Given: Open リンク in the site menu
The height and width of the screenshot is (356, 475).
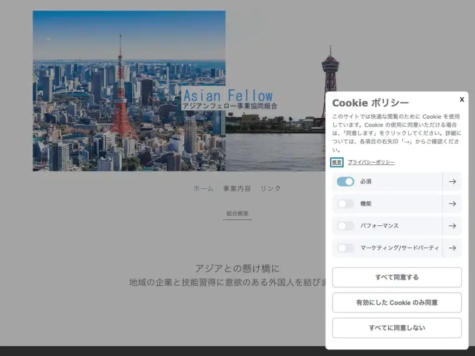Looking at the screenshot, I should tap(270, 188).
